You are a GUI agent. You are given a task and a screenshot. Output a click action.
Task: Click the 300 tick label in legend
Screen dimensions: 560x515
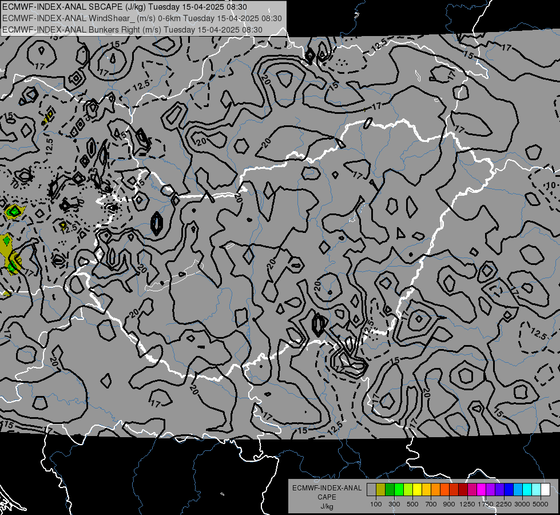(x=394, y=504)
